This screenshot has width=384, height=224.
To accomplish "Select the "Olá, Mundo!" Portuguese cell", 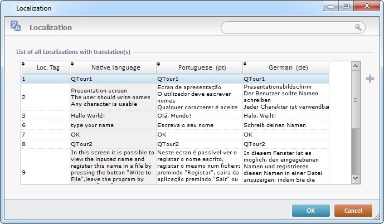I will (200, 115).
